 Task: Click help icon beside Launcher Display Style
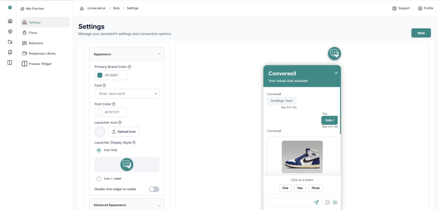[x=134, y=142]
